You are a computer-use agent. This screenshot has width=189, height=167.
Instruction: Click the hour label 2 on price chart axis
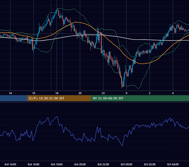tap(150, 93)
